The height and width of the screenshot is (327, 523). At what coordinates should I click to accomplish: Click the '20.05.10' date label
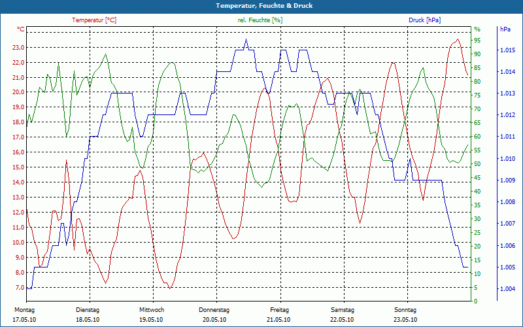[214, 320]
